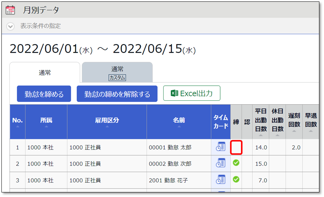Click empty 締 status cell for 勤怠 太郎

(x=236, y=147)
